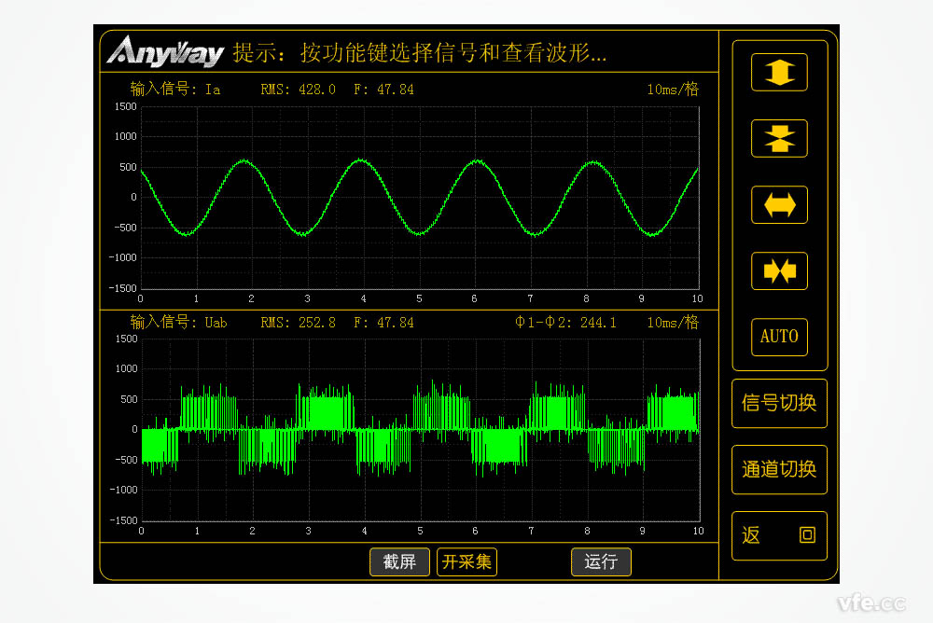Click the RMS 428.0 measurement readout
Screen dimensions: 933x623
coord(298,89)
